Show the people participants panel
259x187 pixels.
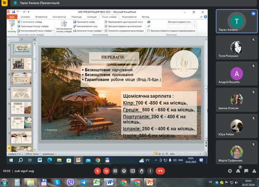[238, 171]
